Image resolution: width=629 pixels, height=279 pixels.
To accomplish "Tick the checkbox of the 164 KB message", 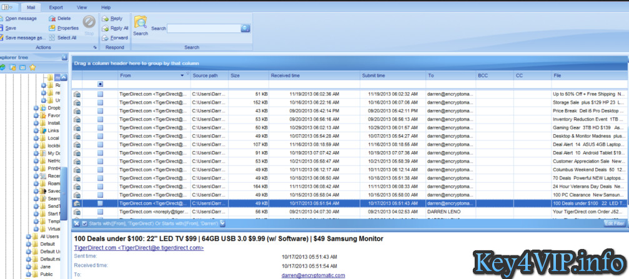I will (101, 187).
